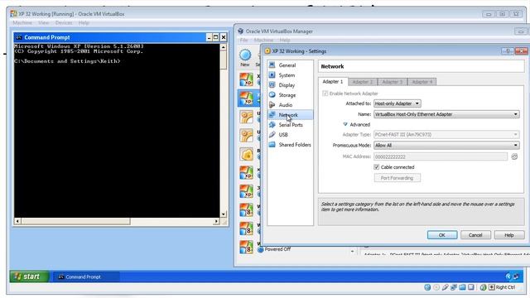530x298 pixels.
Task: Toggle the Enable Network Adapter checkbox
Action: point(325,94)
